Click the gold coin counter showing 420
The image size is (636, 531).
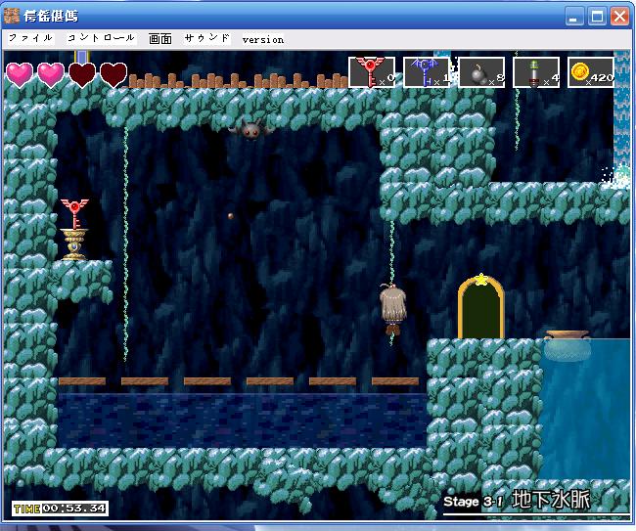[x=591, y=72]
